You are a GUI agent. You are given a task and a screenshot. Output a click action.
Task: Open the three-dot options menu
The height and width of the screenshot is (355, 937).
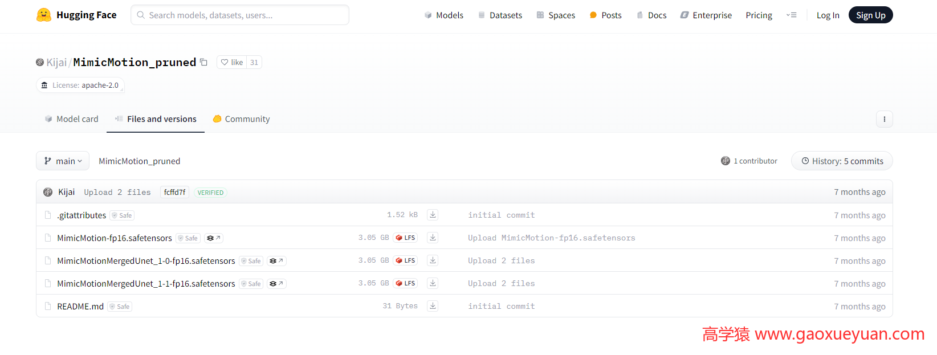[x=884, y=119]
